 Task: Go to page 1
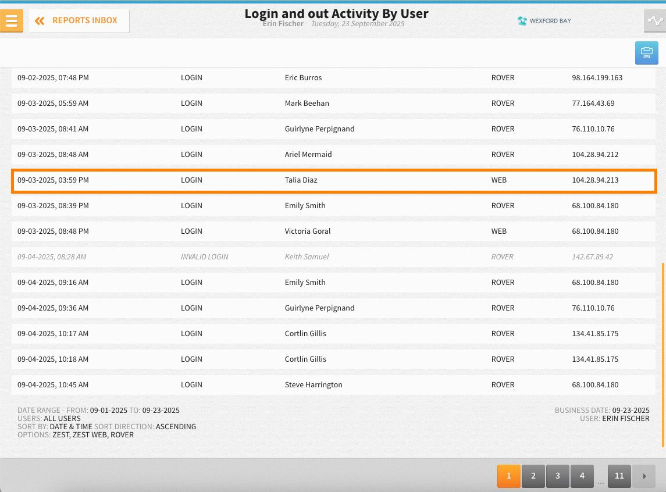[x=509, y=476]
